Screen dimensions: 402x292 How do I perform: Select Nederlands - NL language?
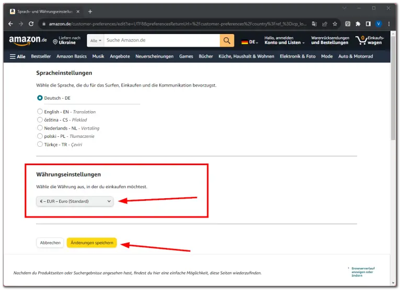[x=40, y=128]
